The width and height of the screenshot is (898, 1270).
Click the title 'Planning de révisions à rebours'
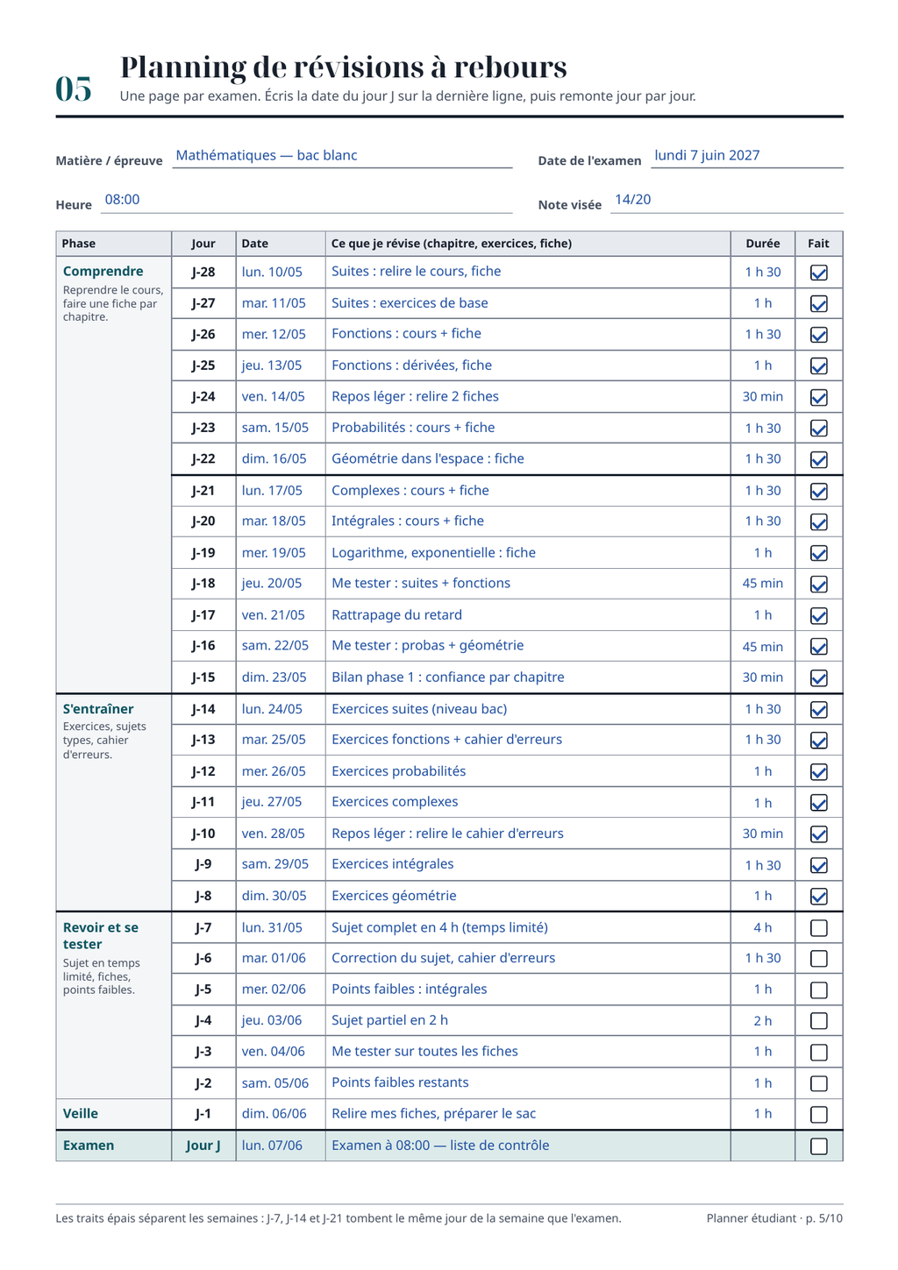click(x=344, y=67)
